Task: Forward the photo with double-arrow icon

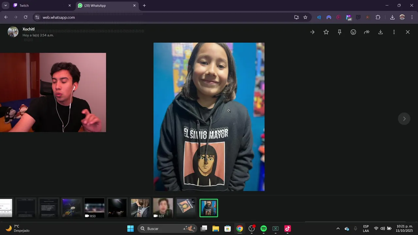Action: pos(367,32)
